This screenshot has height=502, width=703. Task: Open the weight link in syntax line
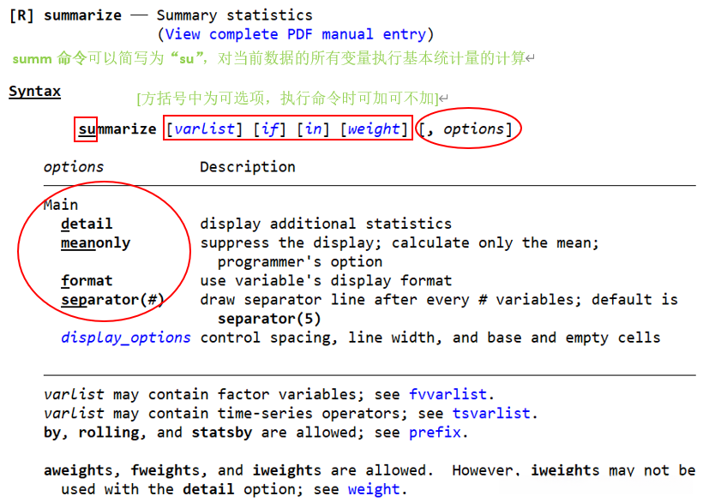click(x=374, y=129)
